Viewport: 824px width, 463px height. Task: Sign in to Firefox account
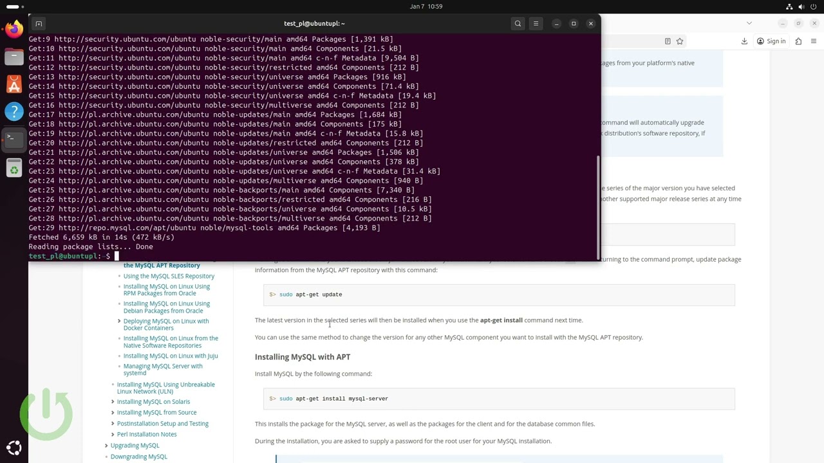click(771, 41)
